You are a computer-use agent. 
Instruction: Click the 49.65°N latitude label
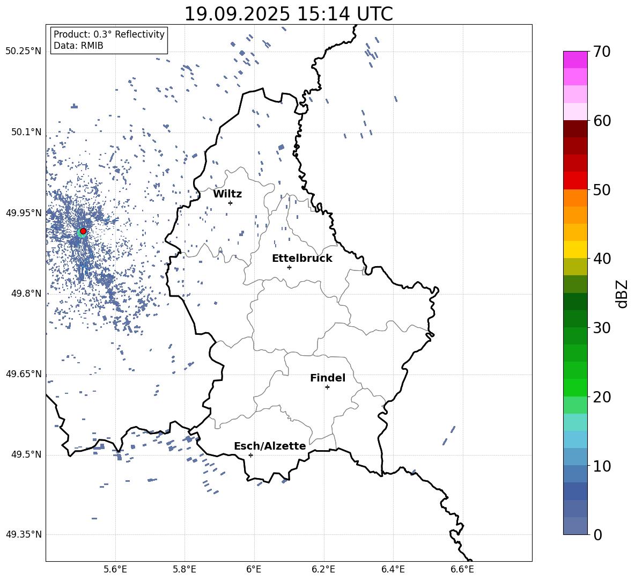tap(24, 374)
